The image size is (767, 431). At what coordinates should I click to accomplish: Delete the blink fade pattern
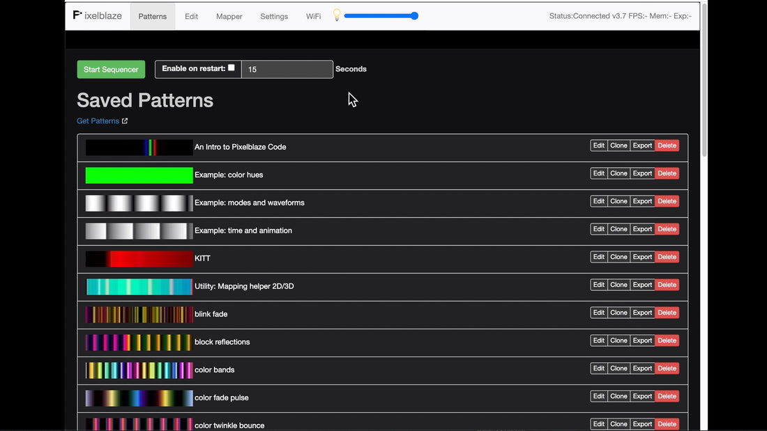667,313
